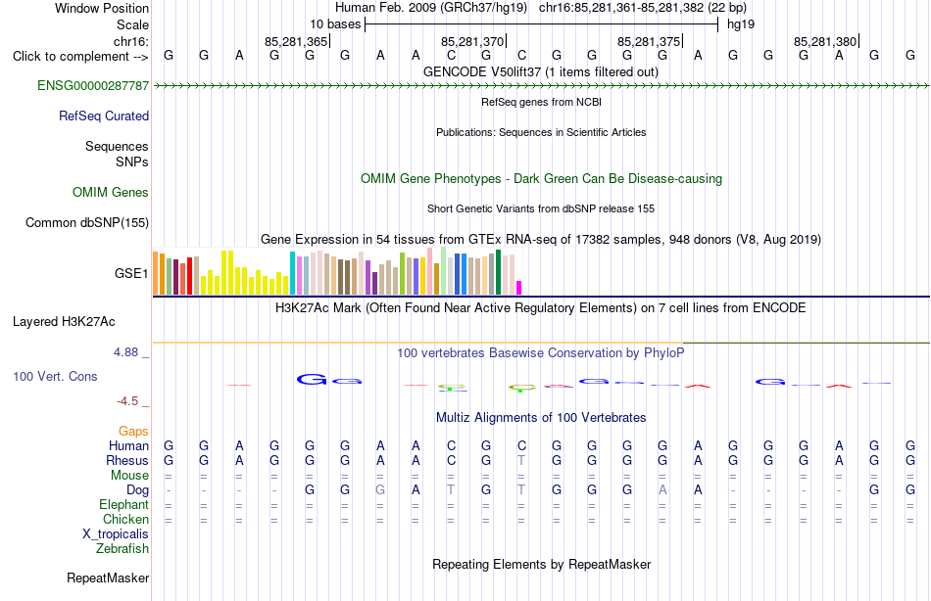The height and width of the screenshot is (601, 931).
Task: Click the Mouse species row label
Action: (129, 476)
